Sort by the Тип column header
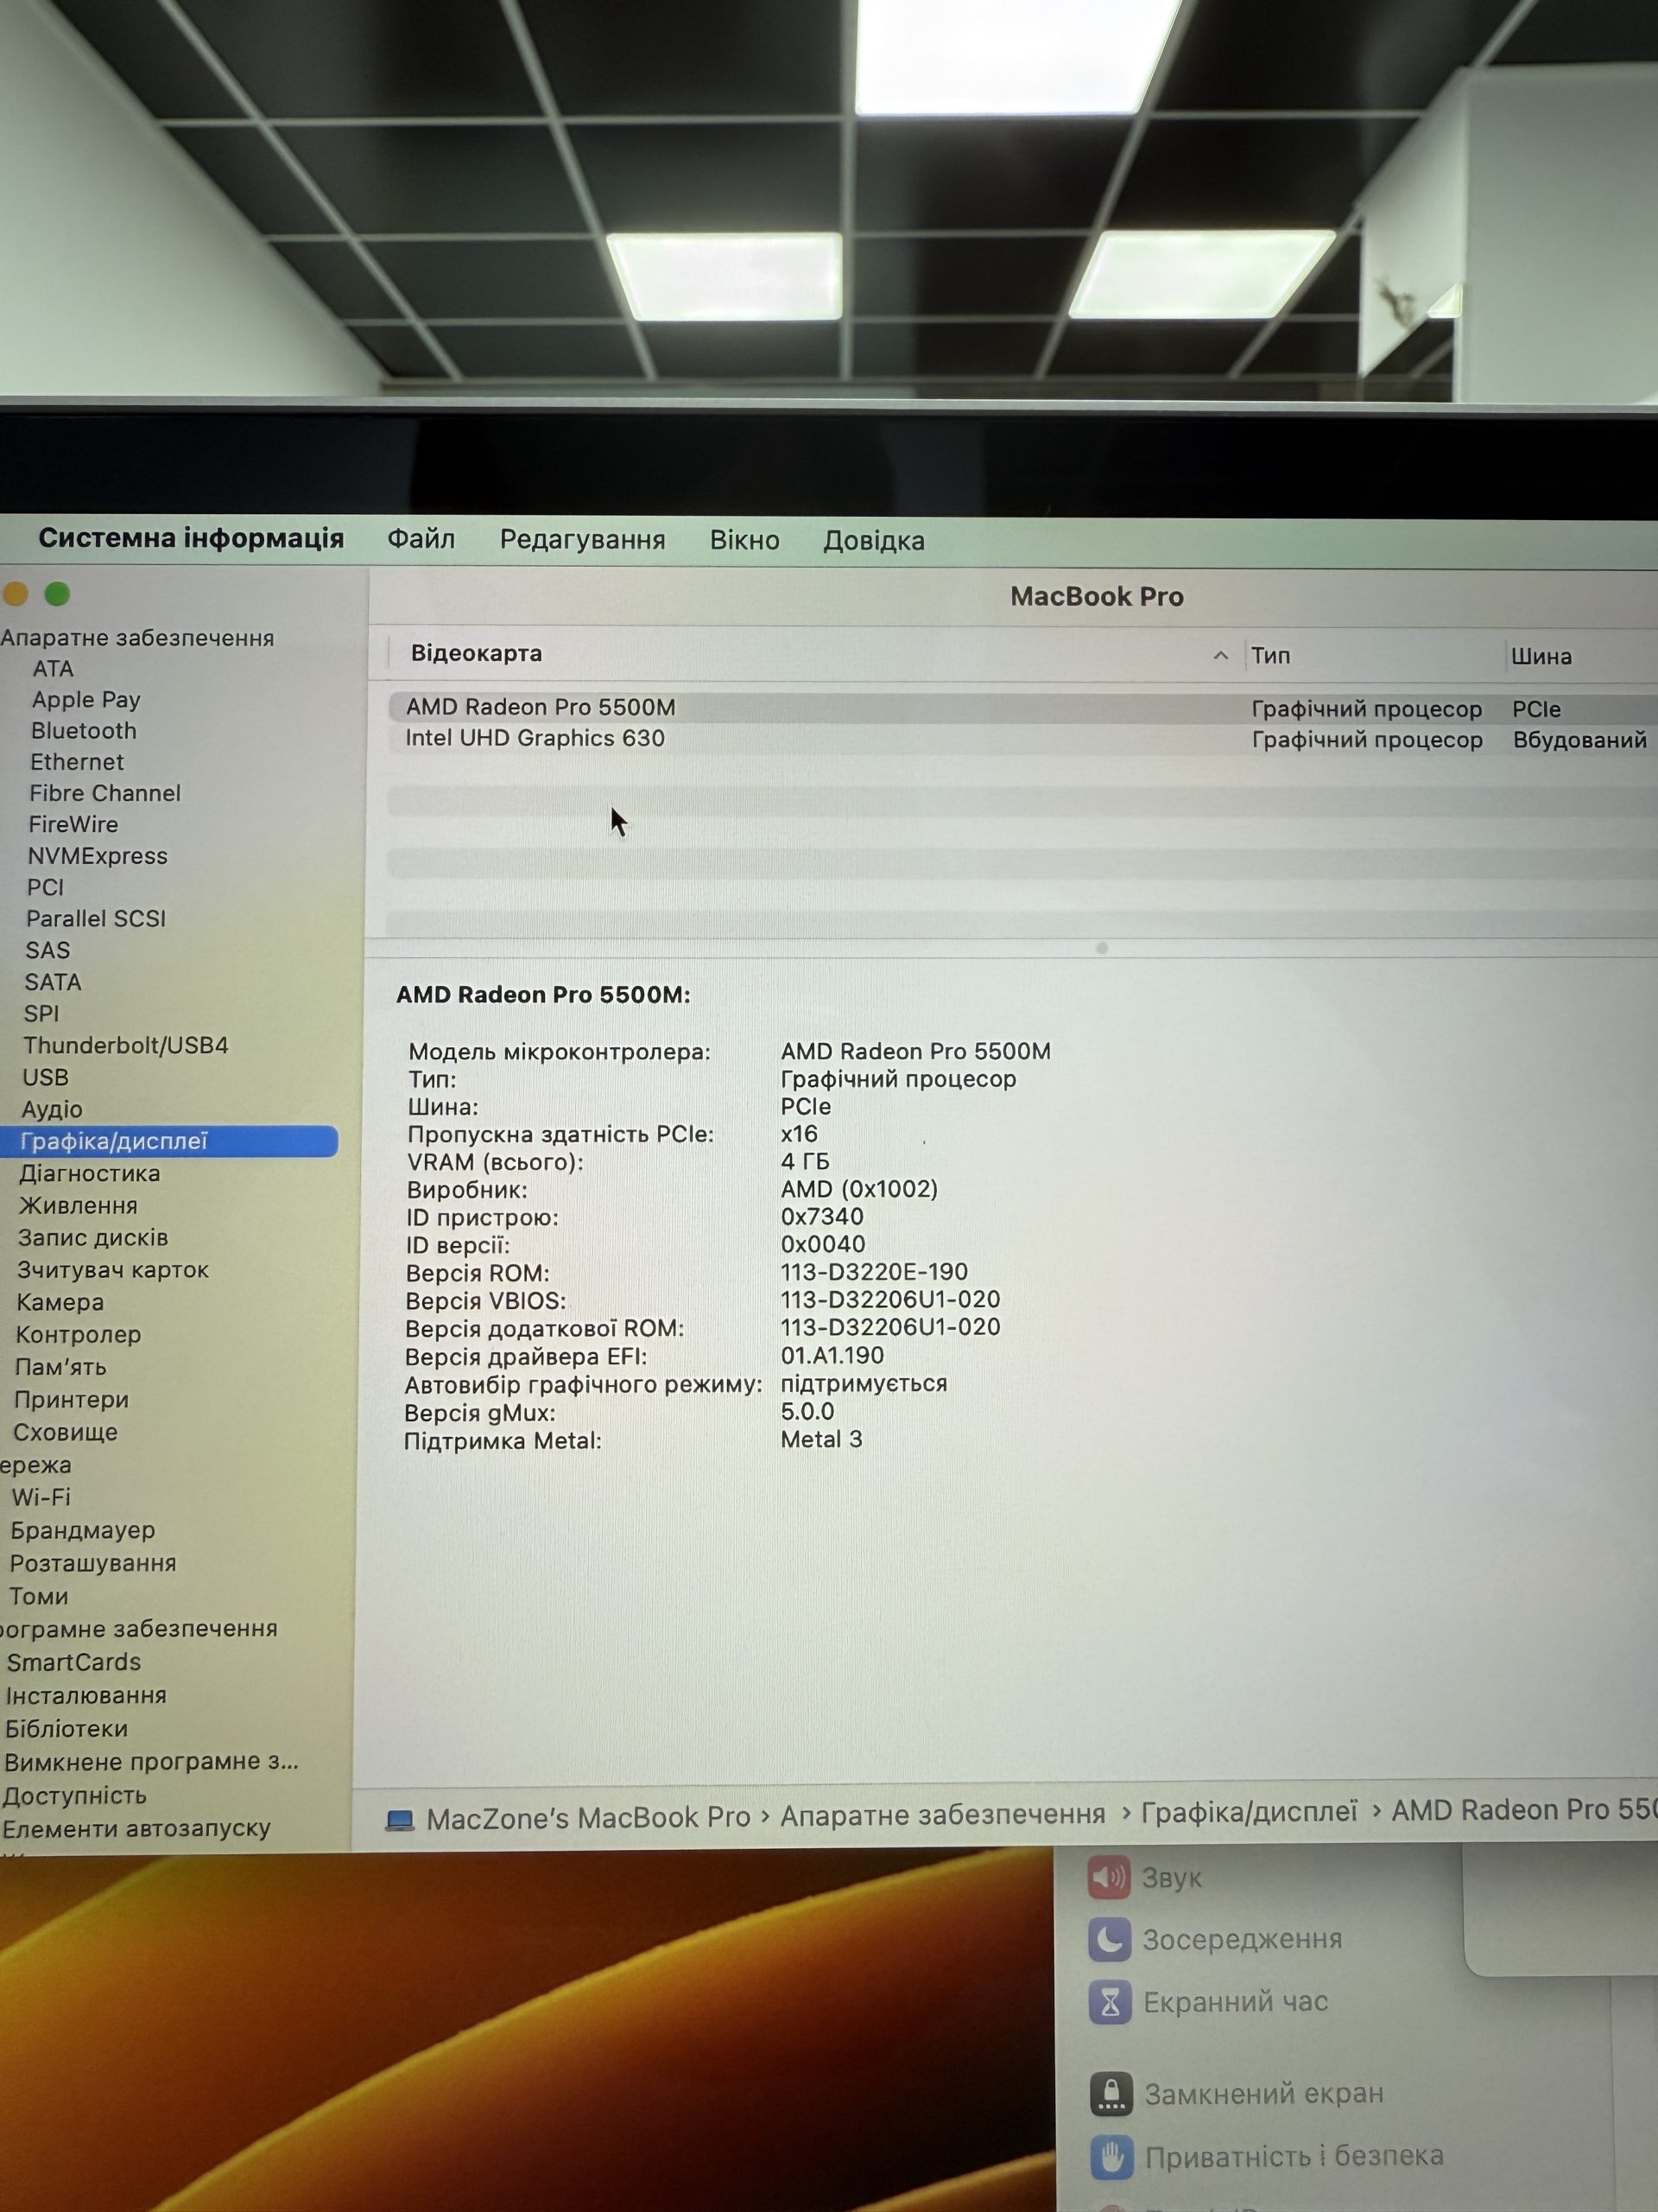 (1270, 656)
